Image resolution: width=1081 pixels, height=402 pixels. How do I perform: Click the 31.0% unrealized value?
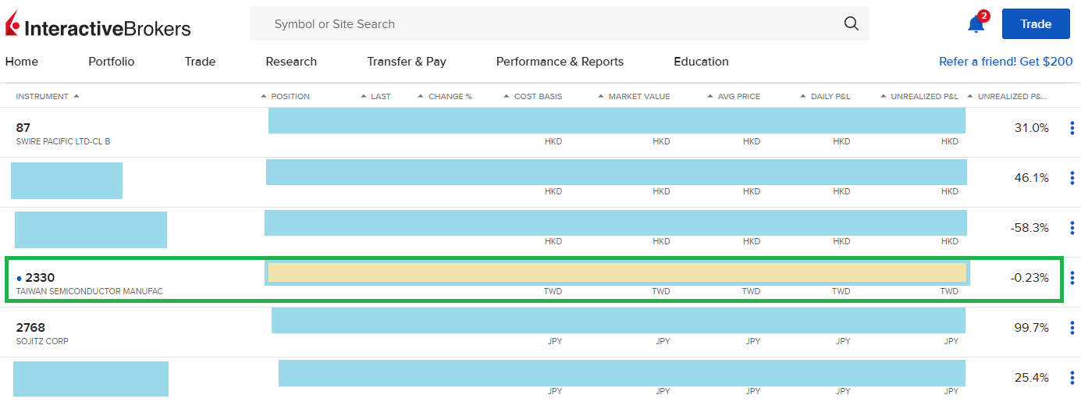(1031, 128)
